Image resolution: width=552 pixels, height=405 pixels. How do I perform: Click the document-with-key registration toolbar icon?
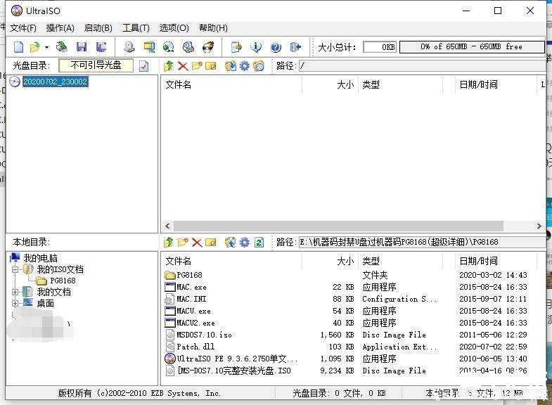[x=236, y=46]
